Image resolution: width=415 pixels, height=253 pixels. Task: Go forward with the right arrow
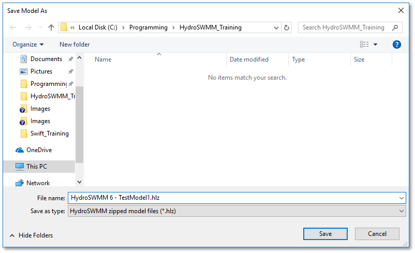coord(28,27)
